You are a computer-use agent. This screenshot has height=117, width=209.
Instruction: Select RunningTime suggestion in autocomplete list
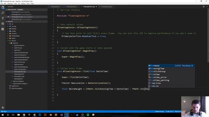171,69
